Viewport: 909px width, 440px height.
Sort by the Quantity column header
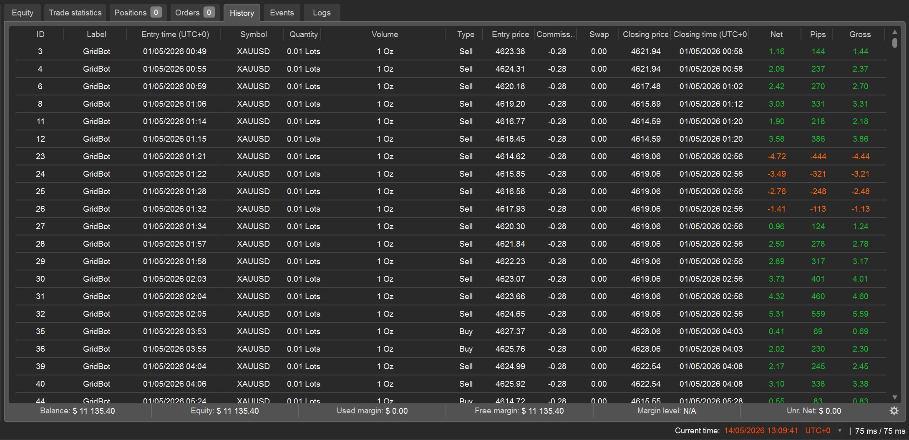pos(304,35)
